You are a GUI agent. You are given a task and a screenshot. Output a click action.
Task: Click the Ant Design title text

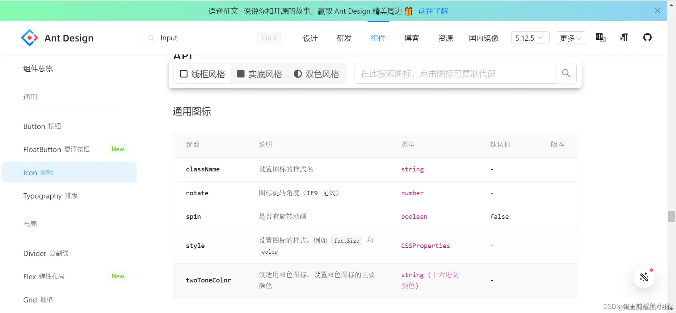[69, 38]
